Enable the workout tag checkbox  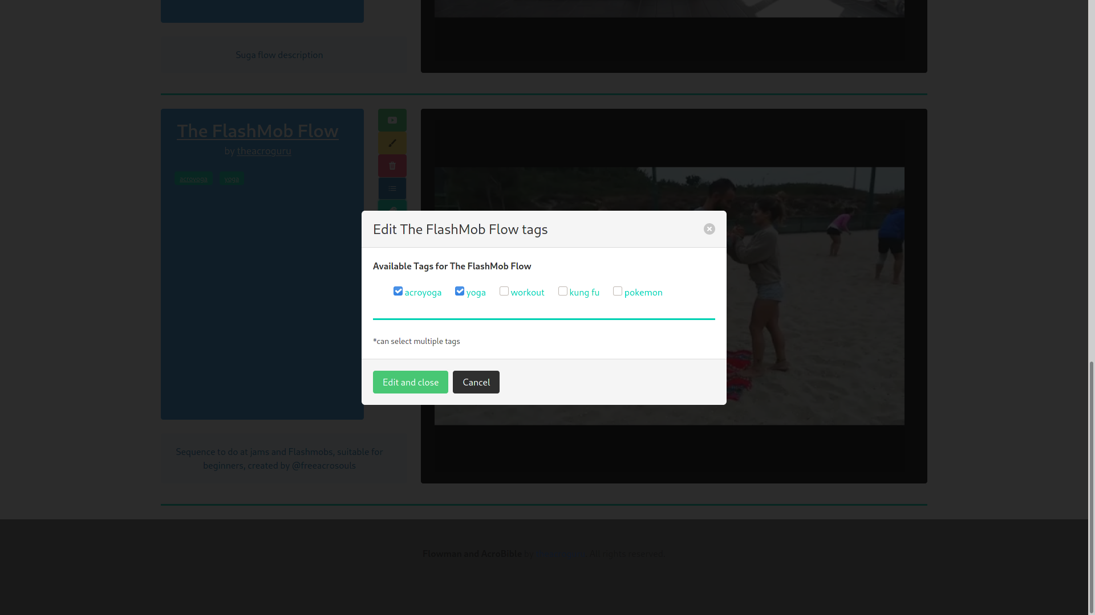[504, 291]
